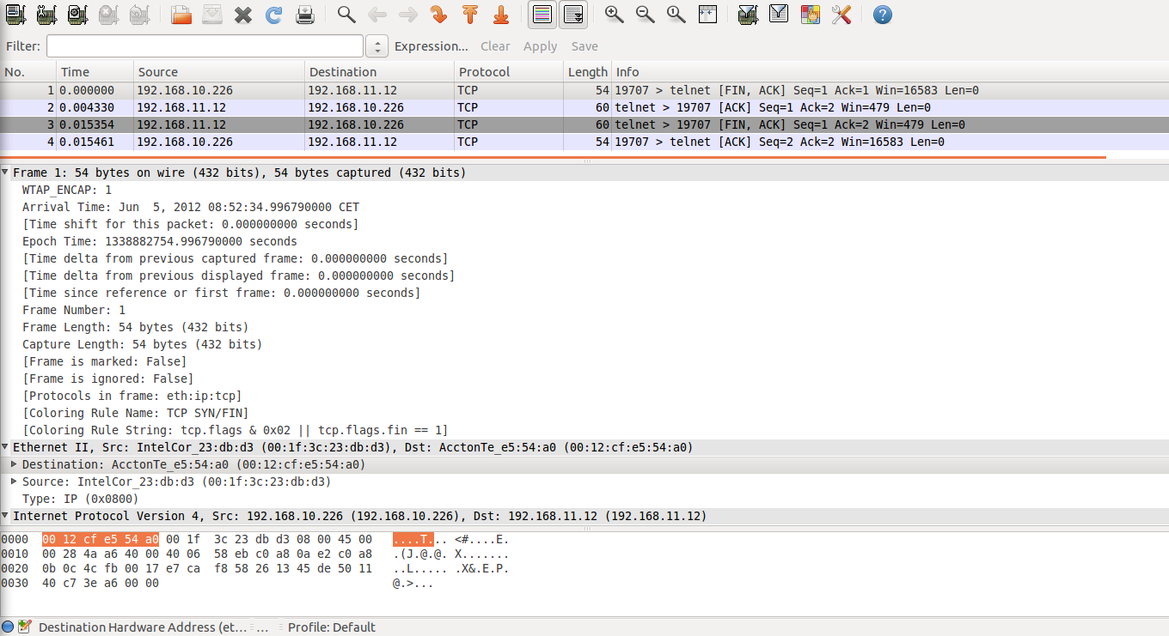Sort packets by No. column

28,72
